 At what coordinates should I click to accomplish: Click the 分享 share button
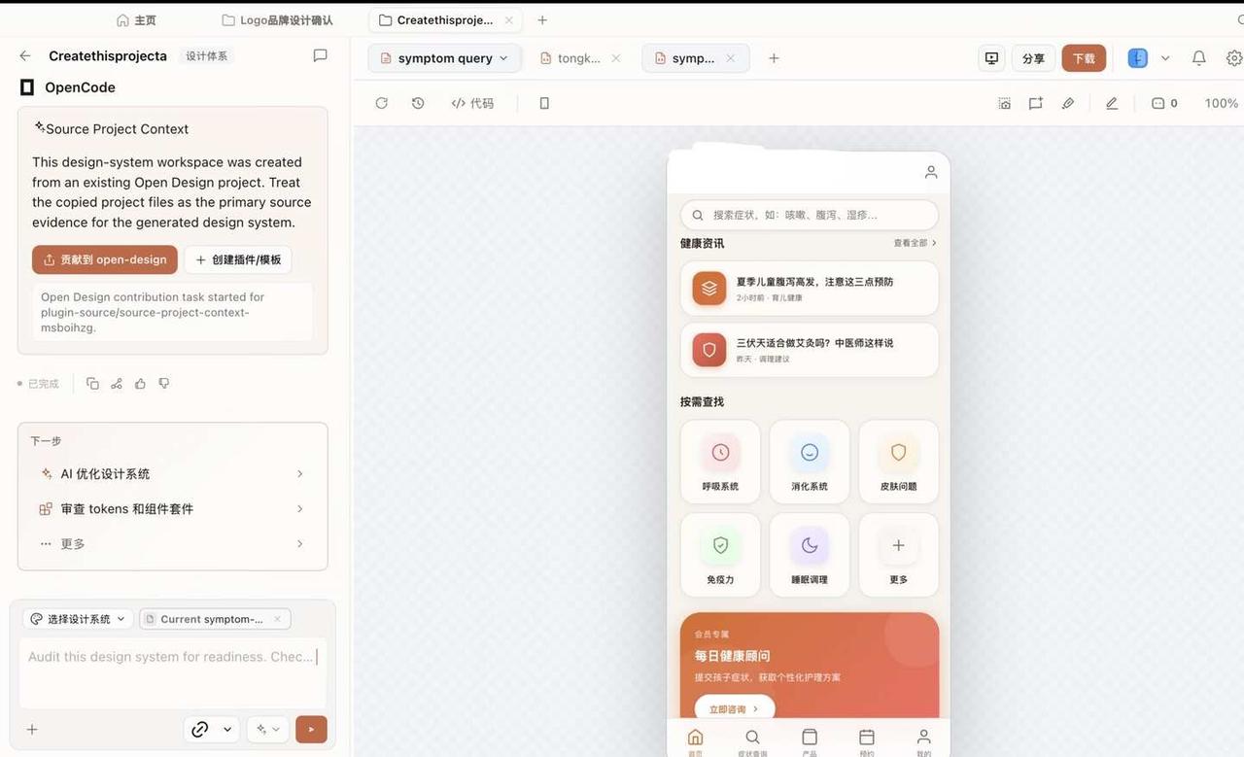point(1034,58)
